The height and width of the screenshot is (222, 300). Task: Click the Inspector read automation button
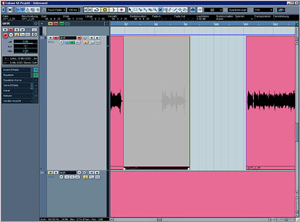tap(17, 30)
